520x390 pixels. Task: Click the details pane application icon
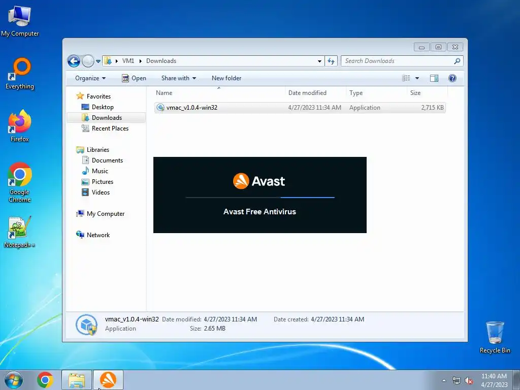click(x=86, y=324)
